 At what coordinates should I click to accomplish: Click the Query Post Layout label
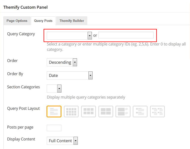(24, 108)
